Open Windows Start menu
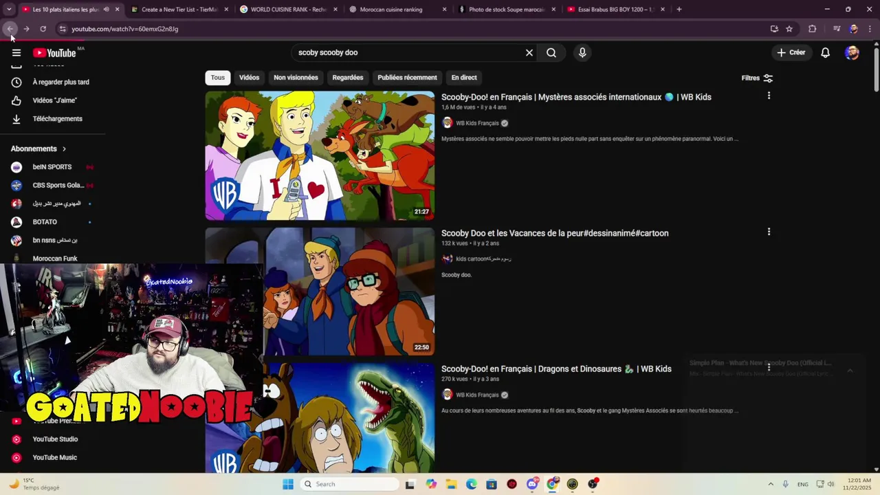 (x=288, y=484)
